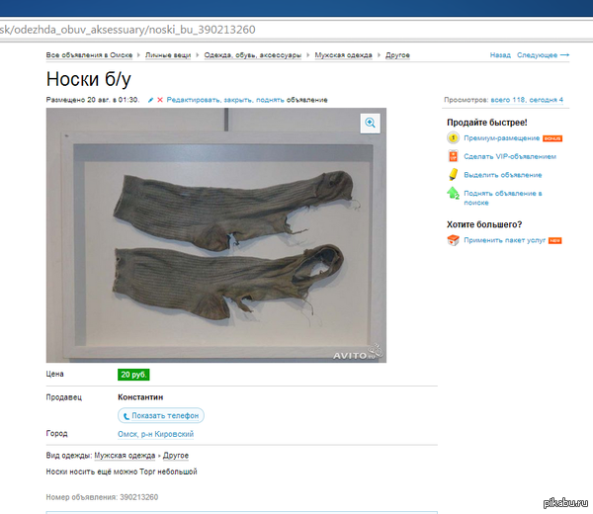The image size is (593, 514).
Task: Click the green raise-in-search arrow icon
Action: [453, 193]
